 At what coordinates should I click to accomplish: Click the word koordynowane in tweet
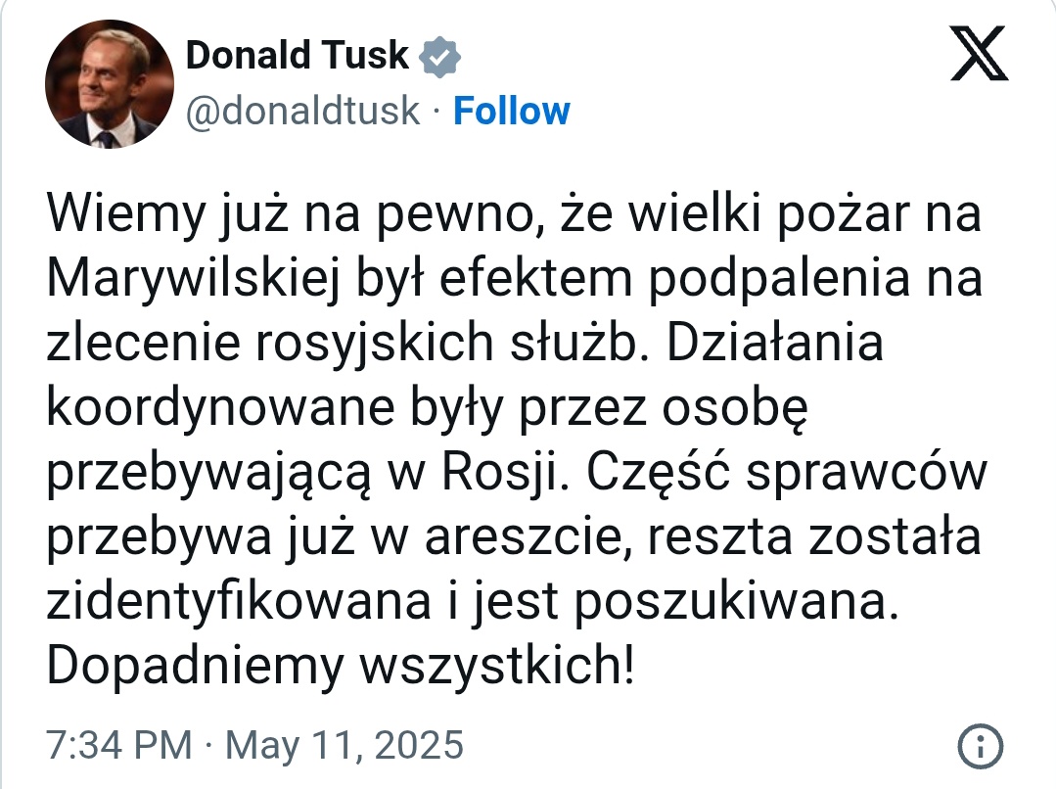(x=220, y=409)
